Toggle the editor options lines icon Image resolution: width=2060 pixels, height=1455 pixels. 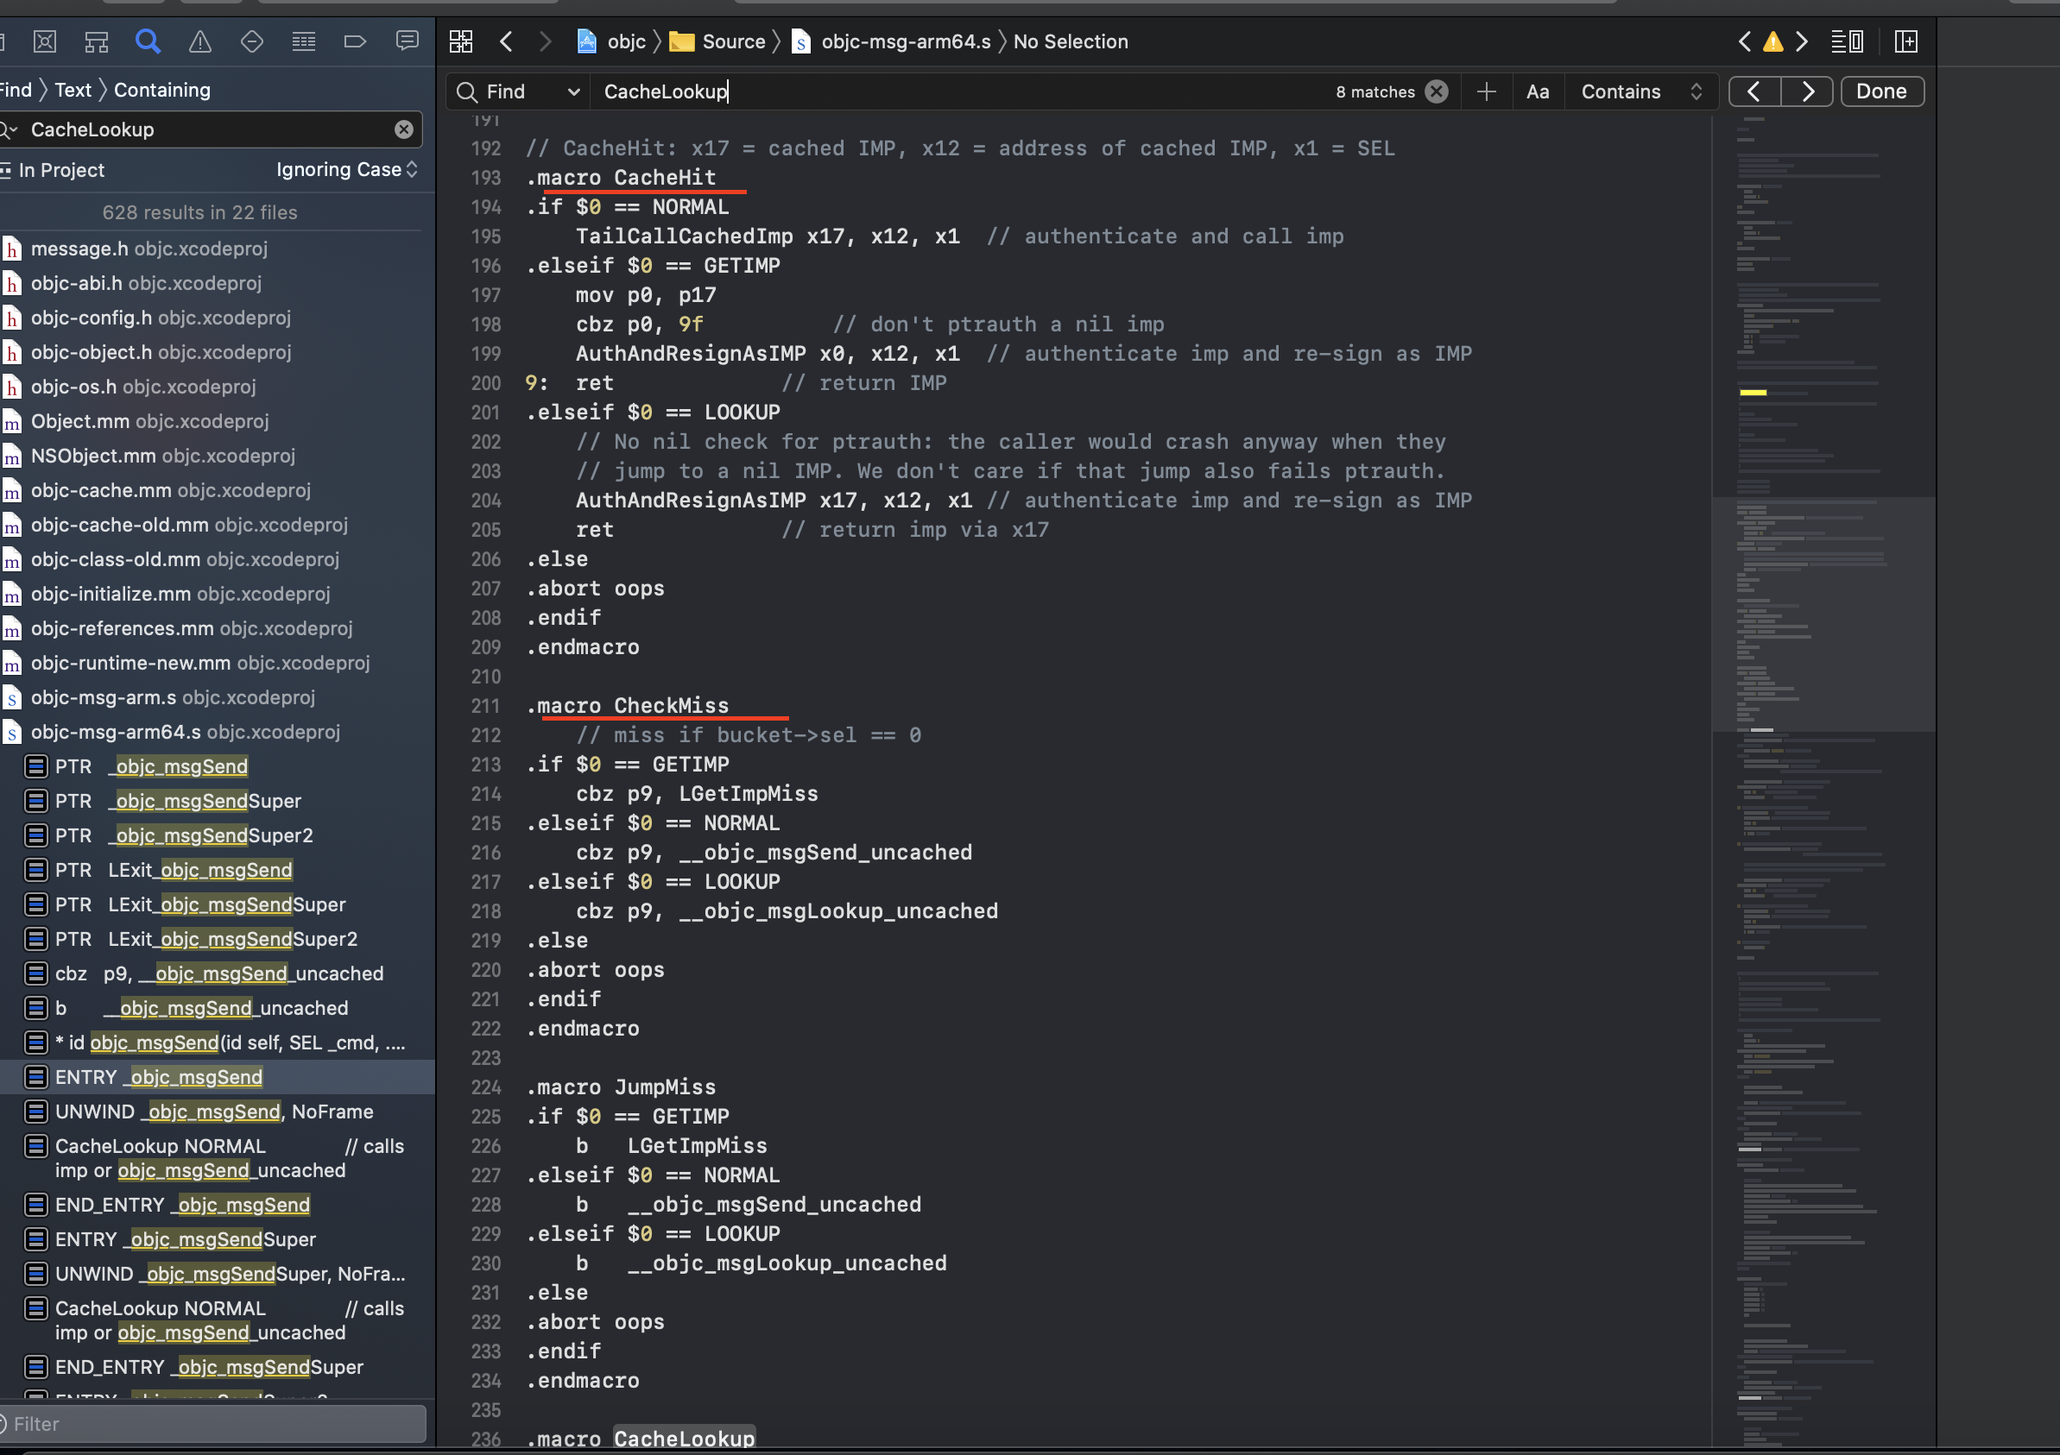coord(1847,41)
